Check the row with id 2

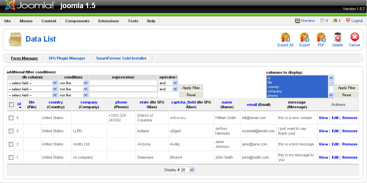(x=11, y=144)
